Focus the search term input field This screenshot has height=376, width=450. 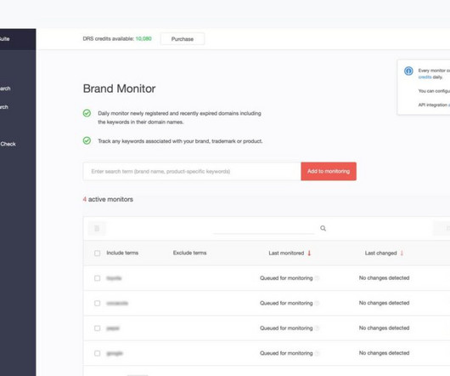pyautogui.click(x=192, y=171)
